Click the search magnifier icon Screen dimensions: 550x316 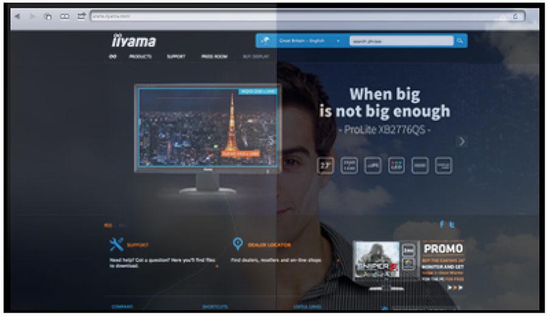coord(460,41)
